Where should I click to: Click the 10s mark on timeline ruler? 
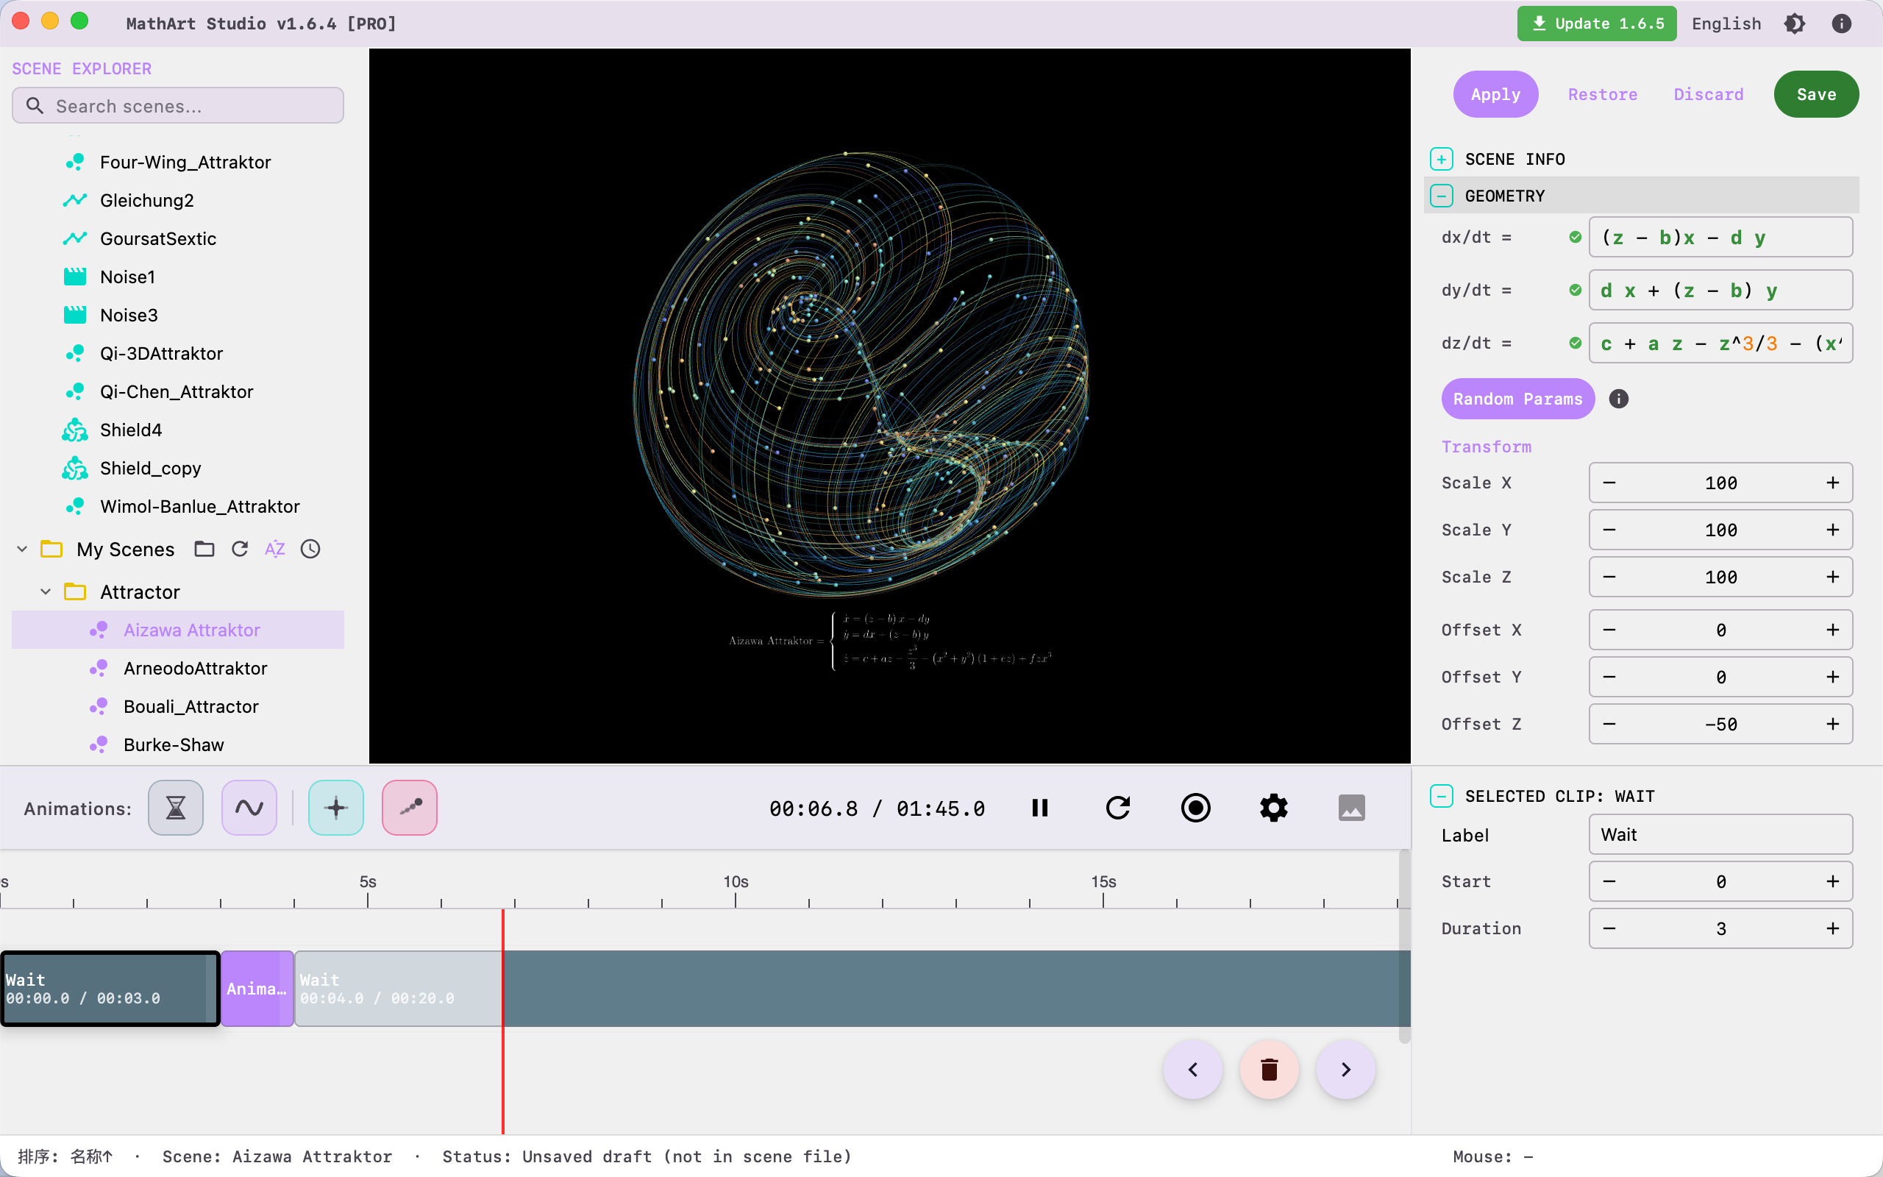[736, 882]
